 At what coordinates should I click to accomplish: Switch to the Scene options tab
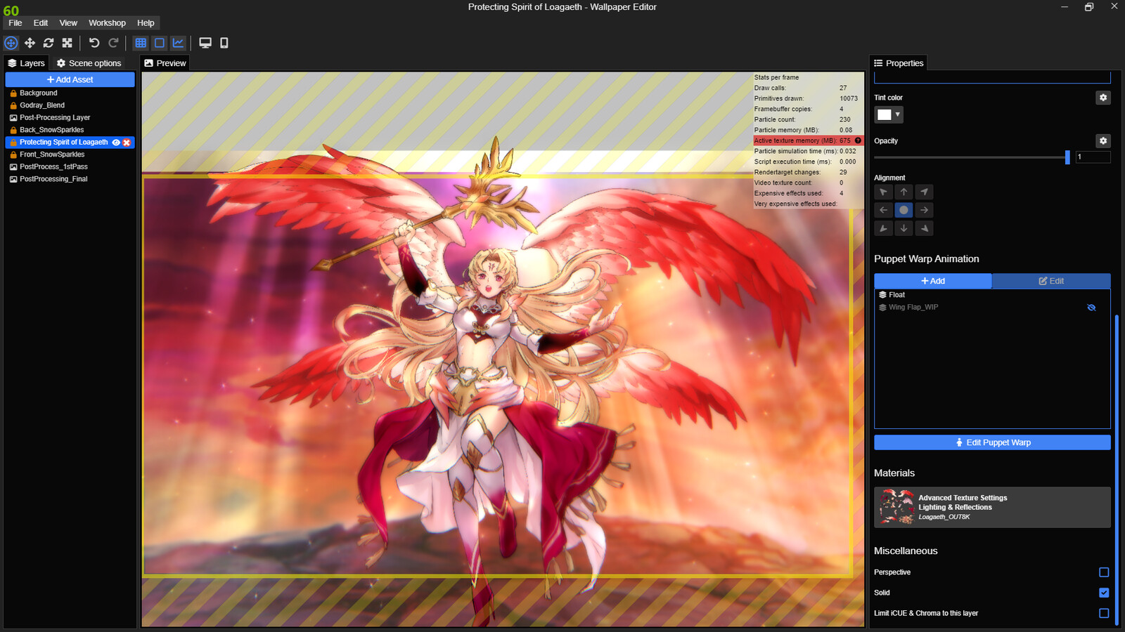coord(89,63)
